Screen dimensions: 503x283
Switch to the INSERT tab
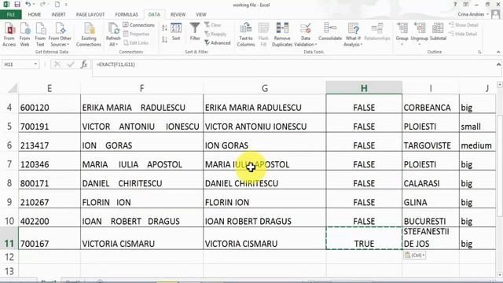pos(58,14)
